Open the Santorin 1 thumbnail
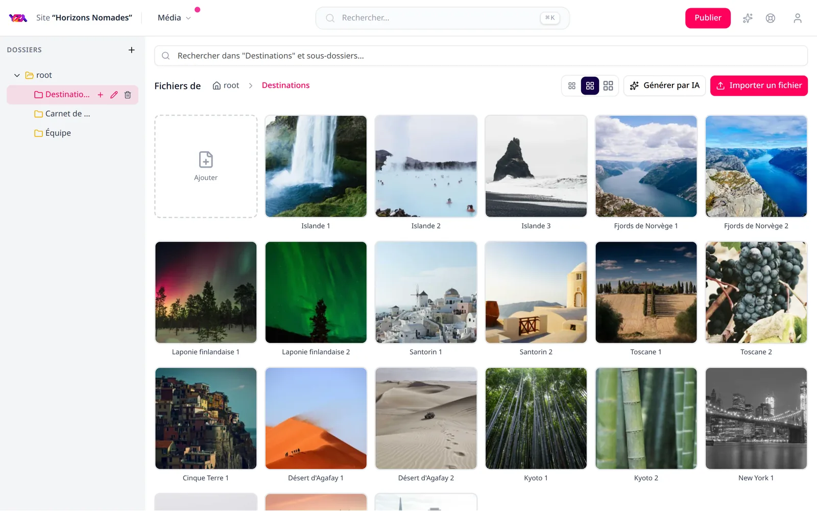817x511 pixels. point(426,292)
